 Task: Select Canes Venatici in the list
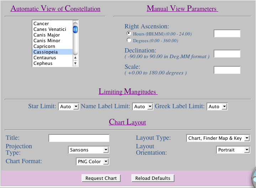(x=52, y=29)
